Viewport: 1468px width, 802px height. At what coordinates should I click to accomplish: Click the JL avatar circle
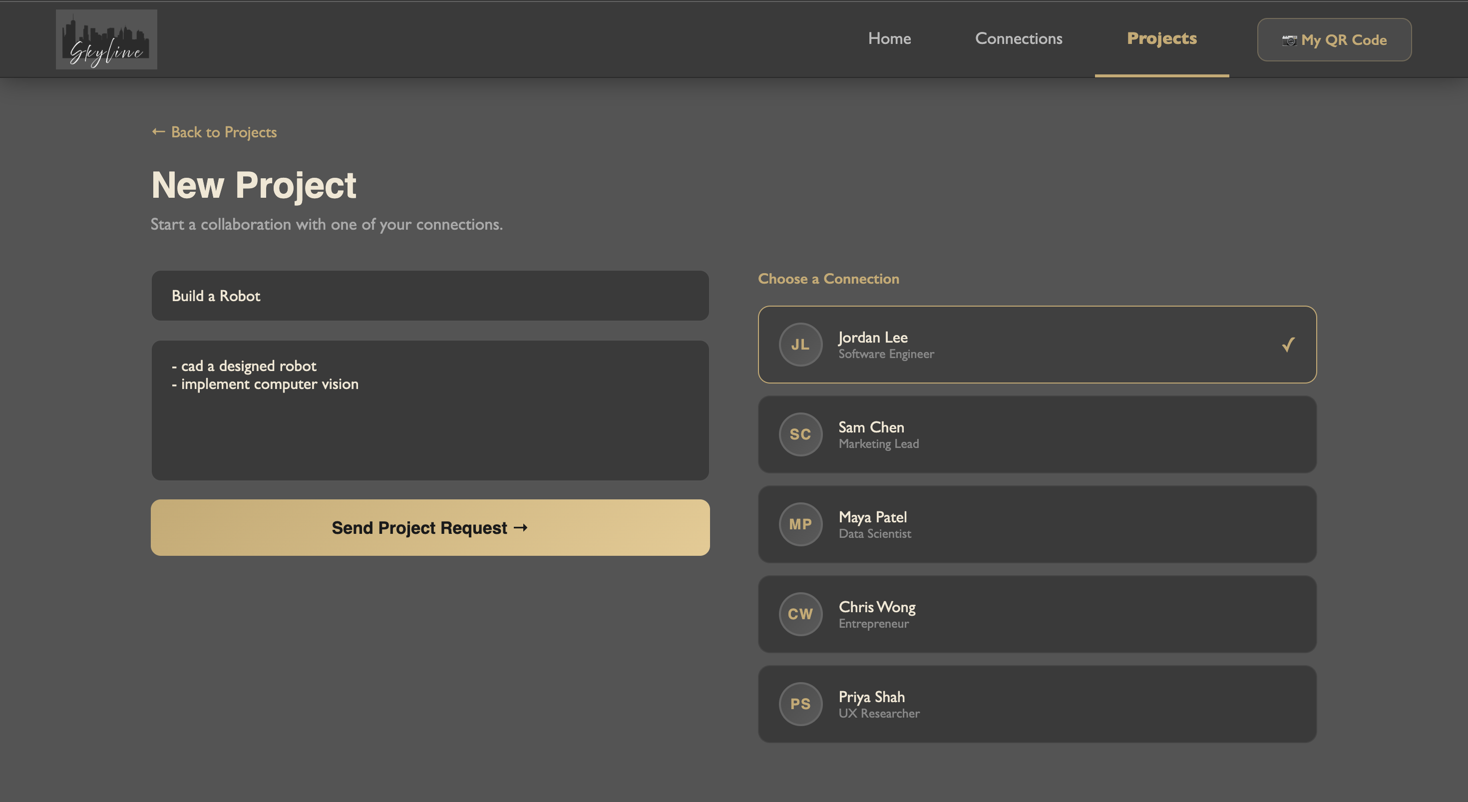click(x=800, y=344)
